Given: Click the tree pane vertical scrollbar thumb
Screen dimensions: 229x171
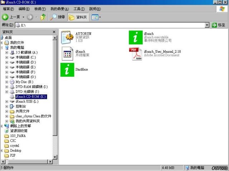Looking at the screenshot, I should click(55, 88).
